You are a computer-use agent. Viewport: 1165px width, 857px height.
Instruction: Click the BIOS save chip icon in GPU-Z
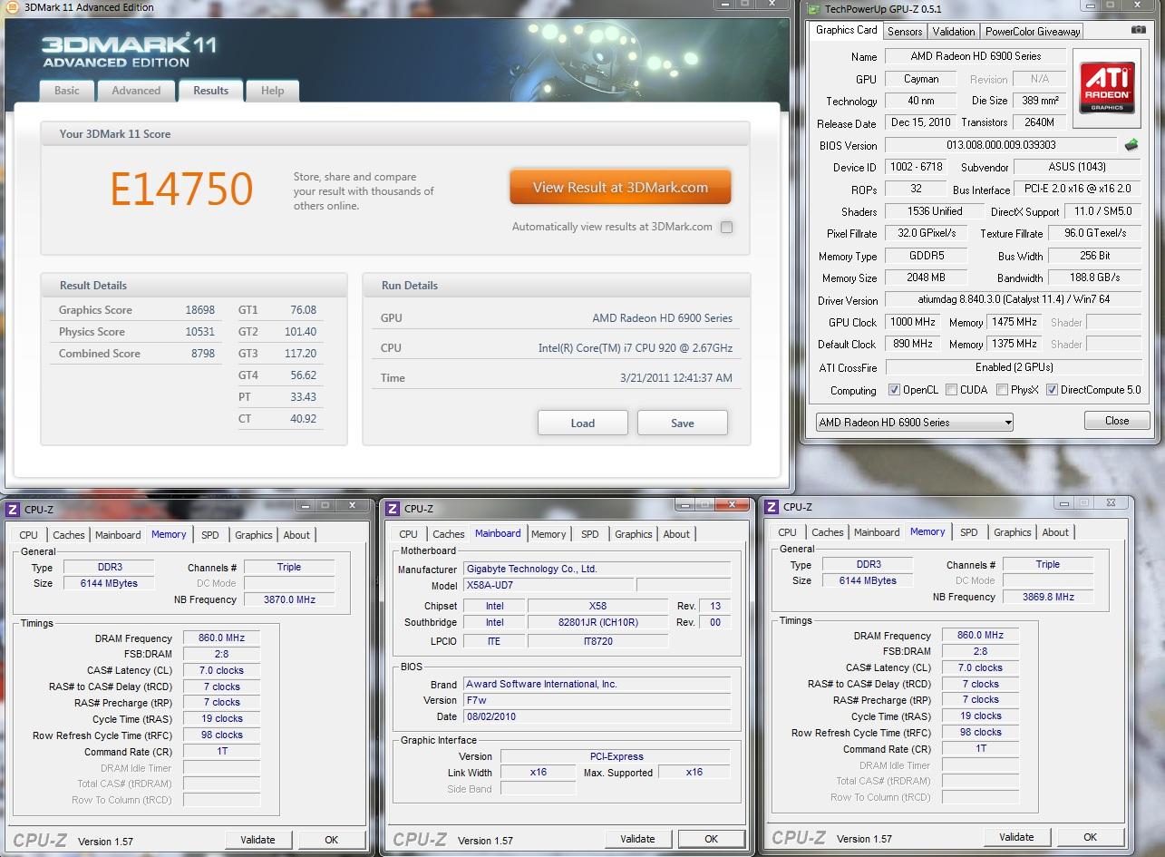[1131, 145]
